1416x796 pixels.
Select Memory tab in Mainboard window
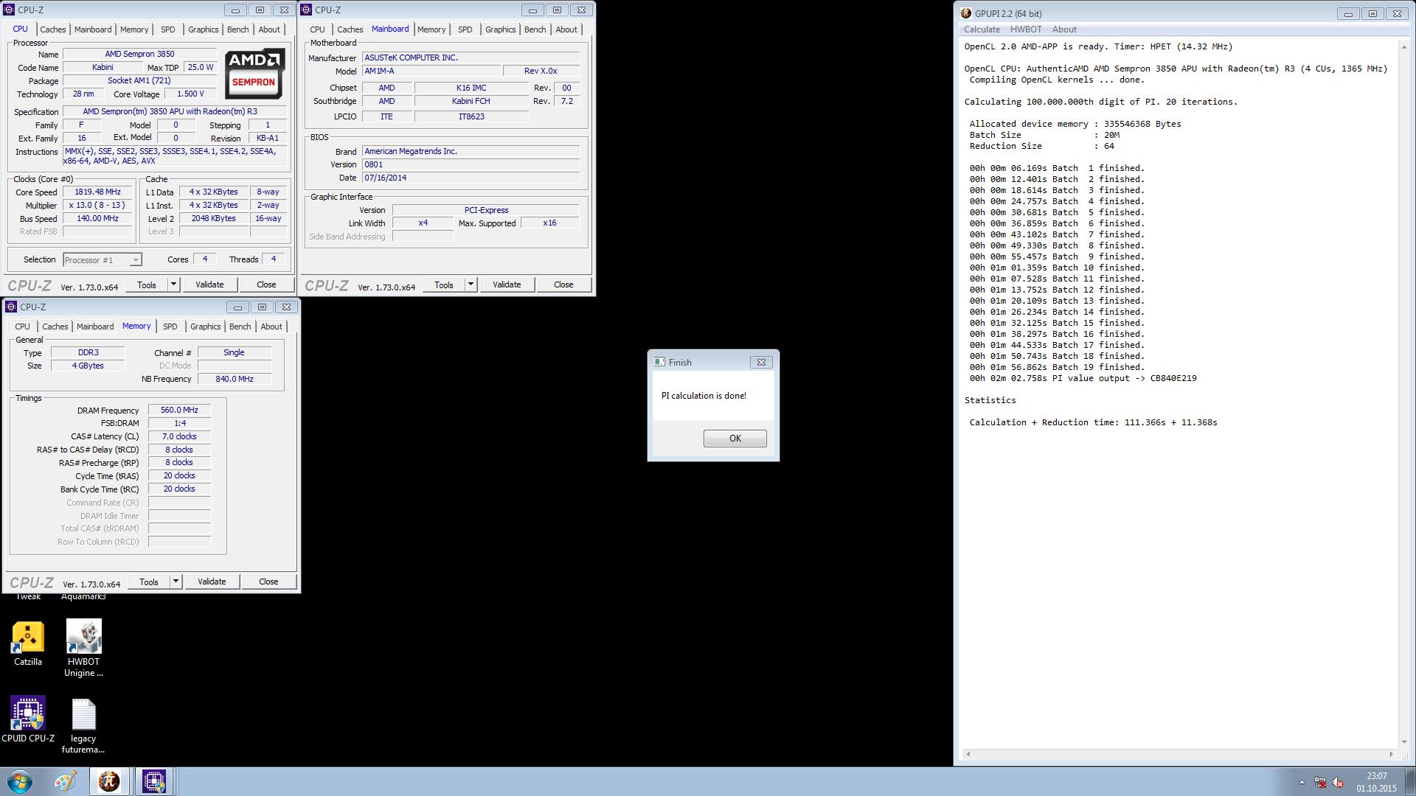point(431,29)
